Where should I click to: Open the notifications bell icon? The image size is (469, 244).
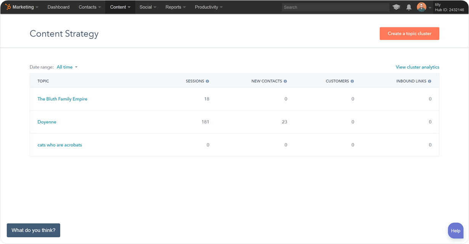[x=409, y=7]
